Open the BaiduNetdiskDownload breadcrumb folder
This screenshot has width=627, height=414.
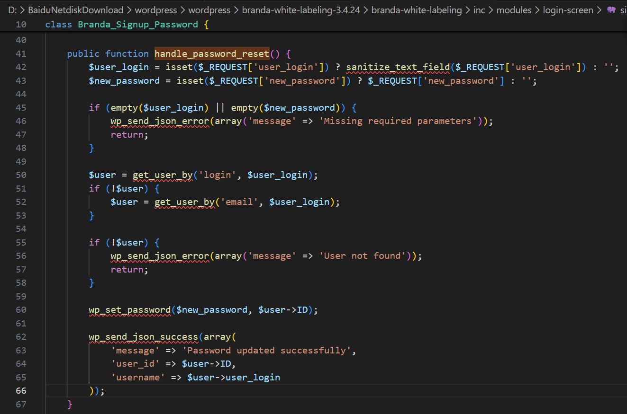pyautogui.click(x=76, y=10)
